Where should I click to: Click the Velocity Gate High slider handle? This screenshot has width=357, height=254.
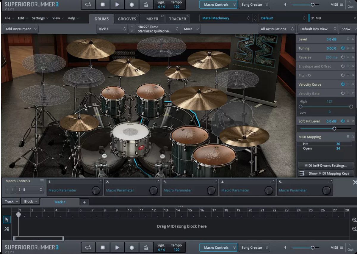pos(351,106)
